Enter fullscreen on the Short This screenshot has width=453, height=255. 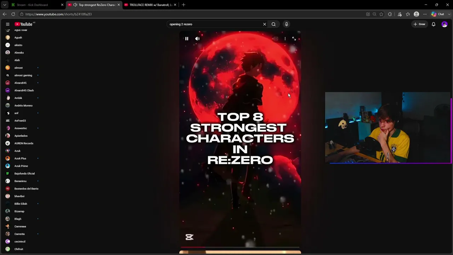click(294, 39)
